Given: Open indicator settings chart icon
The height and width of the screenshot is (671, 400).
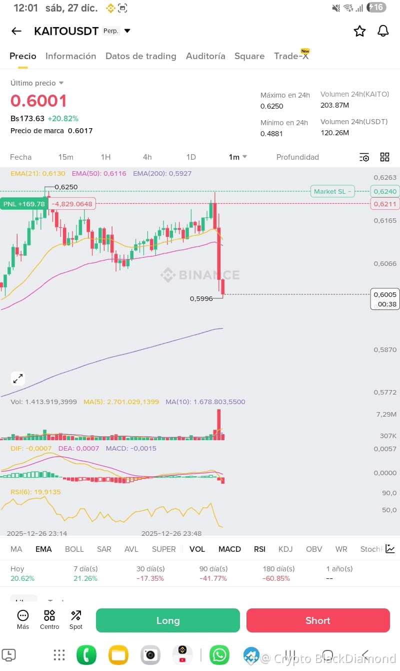Looking at the screenshot, I should coord(390,549).
